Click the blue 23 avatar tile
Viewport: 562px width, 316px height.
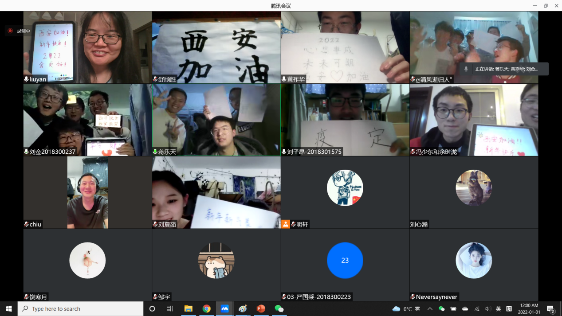(x=345, y=261)
